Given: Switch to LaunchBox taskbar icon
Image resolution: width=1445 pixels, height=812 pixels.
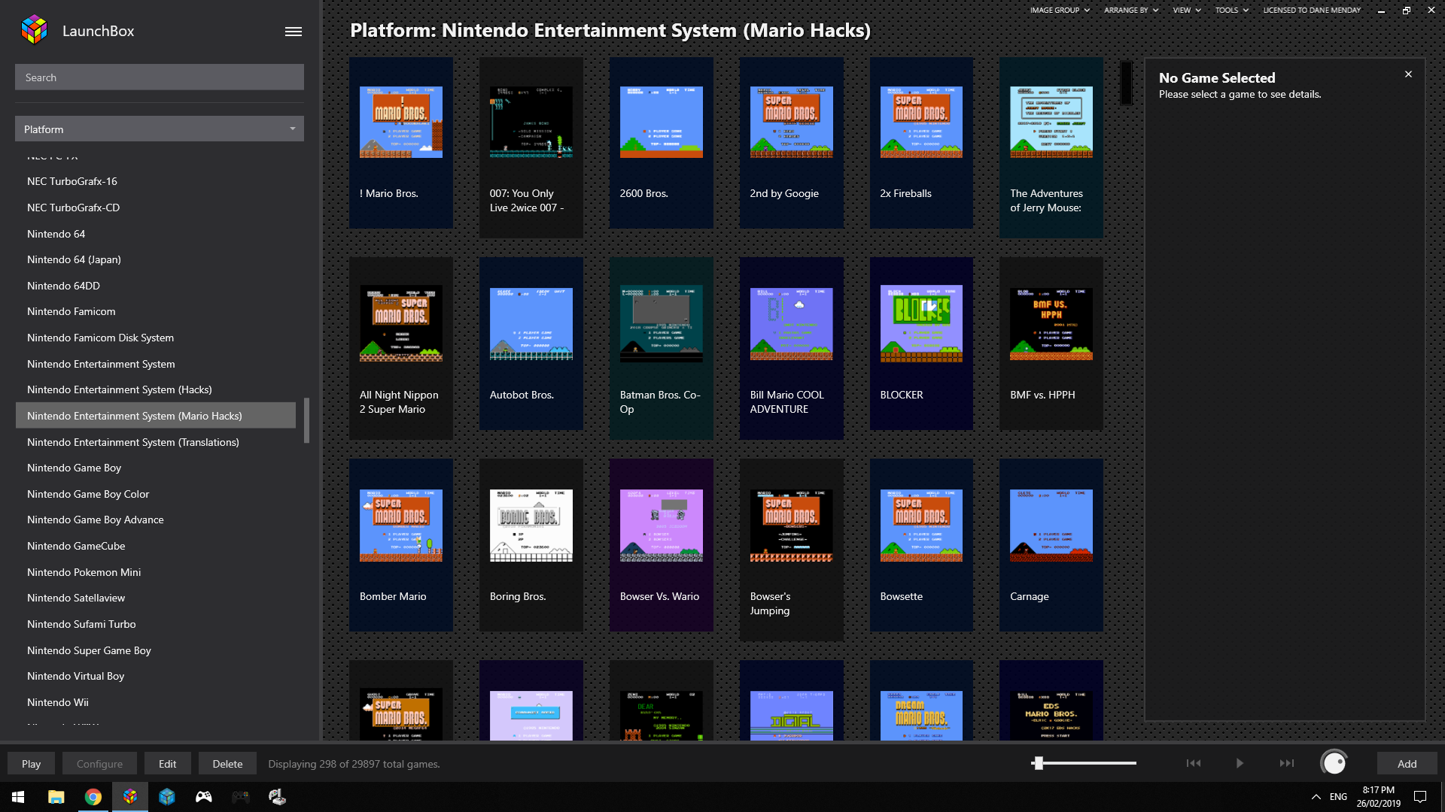Looking at the screenshot, I should click(130, 797).
